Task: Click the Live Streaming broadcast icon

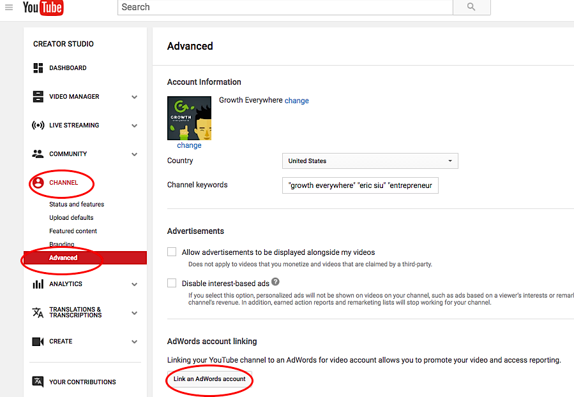Action: pyautogui.click(x=36, y=125)
